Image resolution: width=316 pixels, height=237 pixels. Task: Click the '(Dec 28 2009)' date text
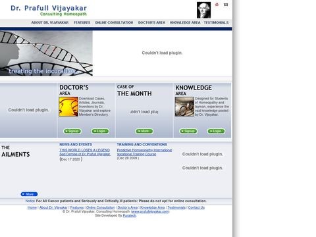click(128, 158)
